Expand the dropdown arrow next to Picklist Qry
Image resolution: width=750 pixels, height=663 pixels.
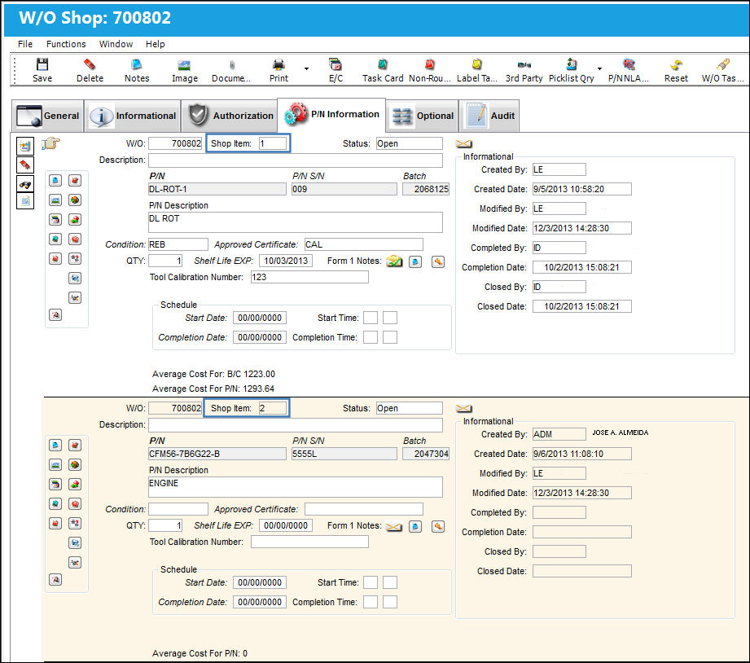[x=599, y=68]
